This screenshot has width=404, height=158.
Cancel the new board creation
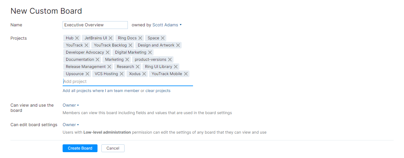tap(113, 148)
